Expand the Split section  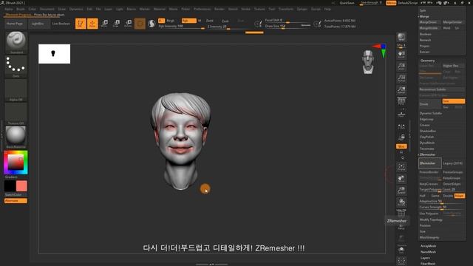tap(423, 10)
